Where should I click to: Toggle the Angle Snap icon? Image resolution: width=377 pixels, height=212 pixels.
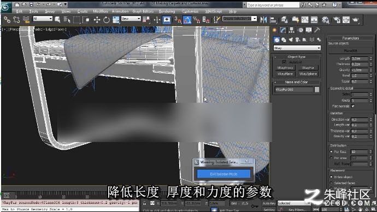[187, 20]
